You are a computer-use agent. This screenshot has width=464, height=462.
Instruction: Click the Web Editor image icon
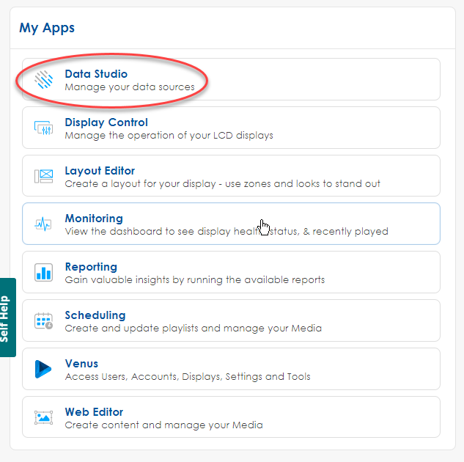[x=44, y=418]
